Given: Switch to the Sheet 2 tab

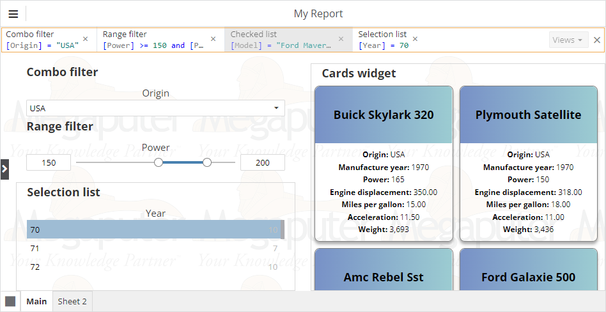Looking at the screenshot, I should click(72, 301).
